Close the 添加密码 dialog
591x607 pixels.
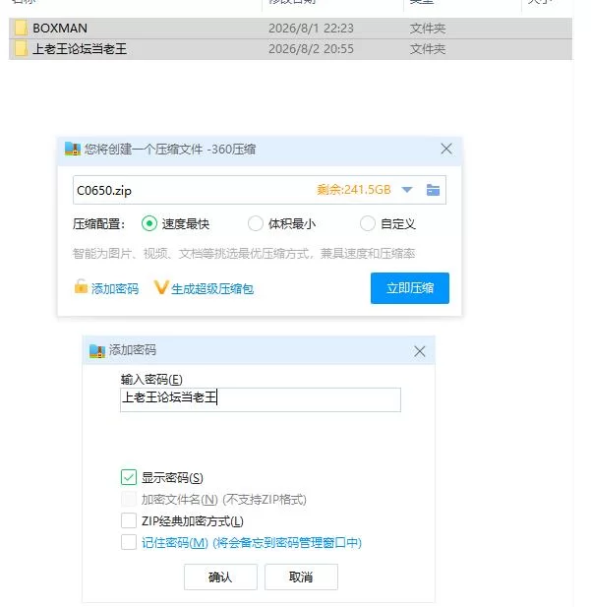[420, 351]
